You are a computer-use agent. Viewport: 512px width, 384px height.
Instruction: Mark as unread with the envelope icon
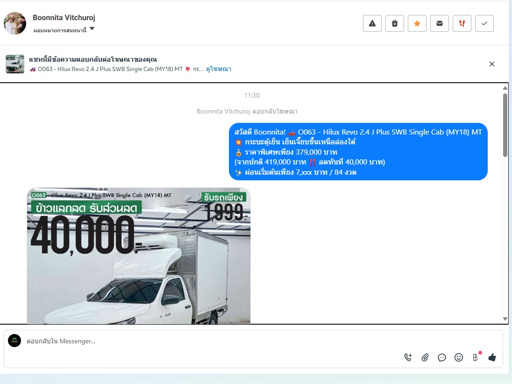(440, 23)
